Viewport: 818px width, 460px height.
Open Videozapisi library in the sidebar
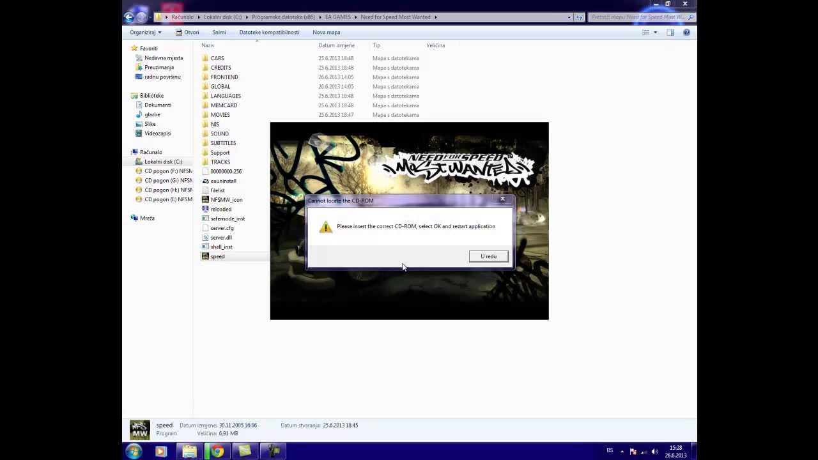click(157, 134)
